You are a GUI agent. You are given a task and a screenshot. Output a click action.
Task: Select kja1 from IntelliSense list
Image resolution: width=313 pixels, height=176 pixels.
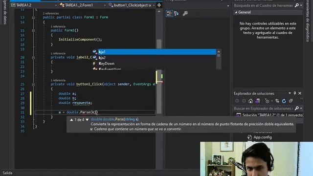click(155, 52)
